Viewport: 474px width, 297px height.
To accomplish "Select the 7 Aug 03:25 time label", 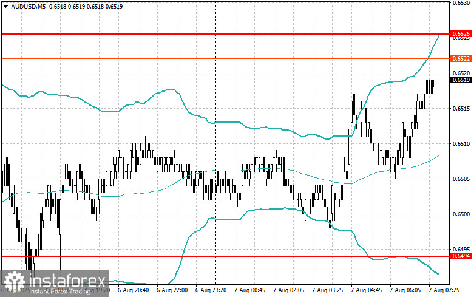I will (327, 290).
